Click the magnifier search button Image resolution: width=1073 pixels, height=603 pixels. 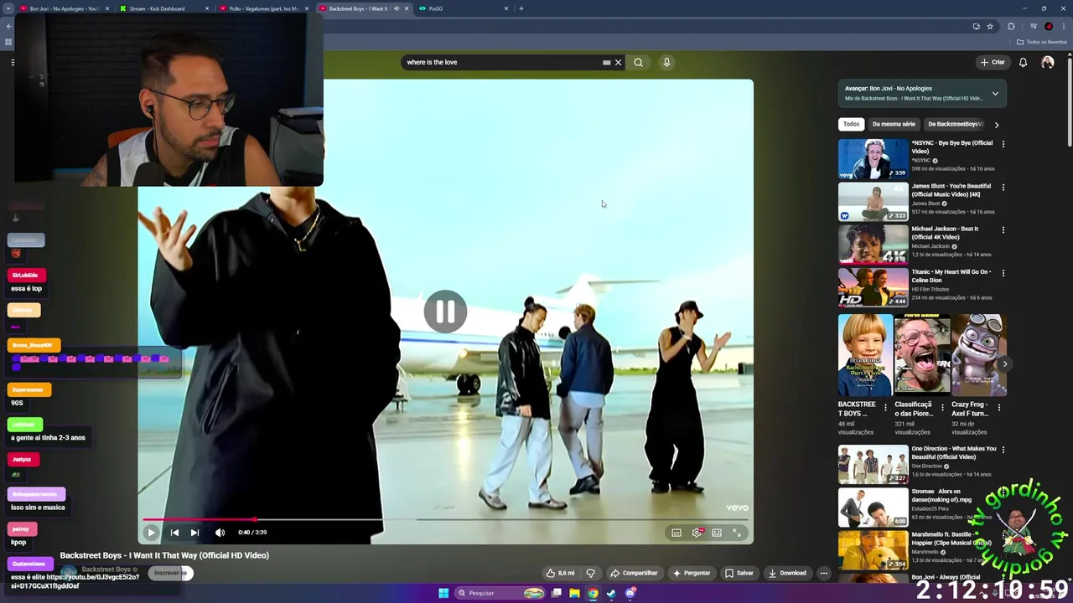[638, 62]
